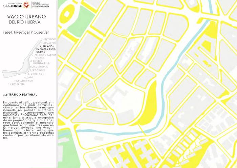Viewport: 237px width, 168px height.
Task: Jump to 6_Taquimetría section
Action: coord(39,67)
